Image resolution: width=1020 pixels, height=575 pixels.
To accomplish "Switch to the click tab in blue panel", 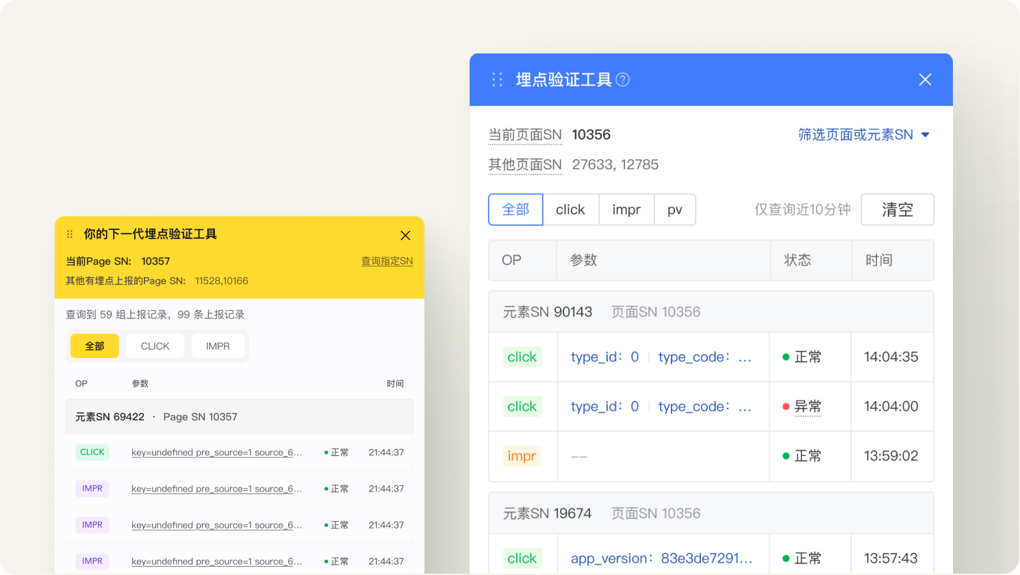I will (x=570, y=209).
